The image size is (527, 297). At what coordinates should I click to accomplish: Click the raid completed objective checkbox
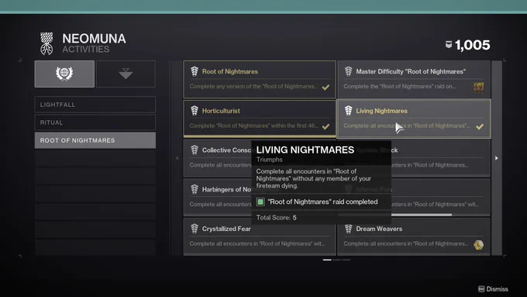(260, 202)
